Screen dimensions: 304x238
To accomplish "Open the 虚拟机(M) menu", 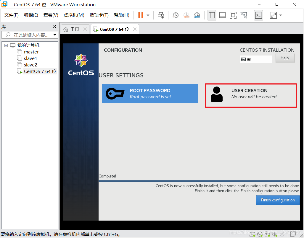I will click(x=74, y=15).
